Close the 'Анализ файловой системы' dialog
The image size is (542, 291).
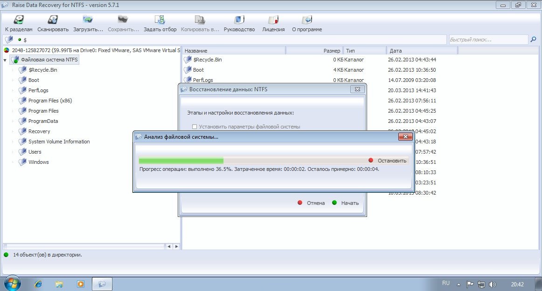[x=405, y=137]
